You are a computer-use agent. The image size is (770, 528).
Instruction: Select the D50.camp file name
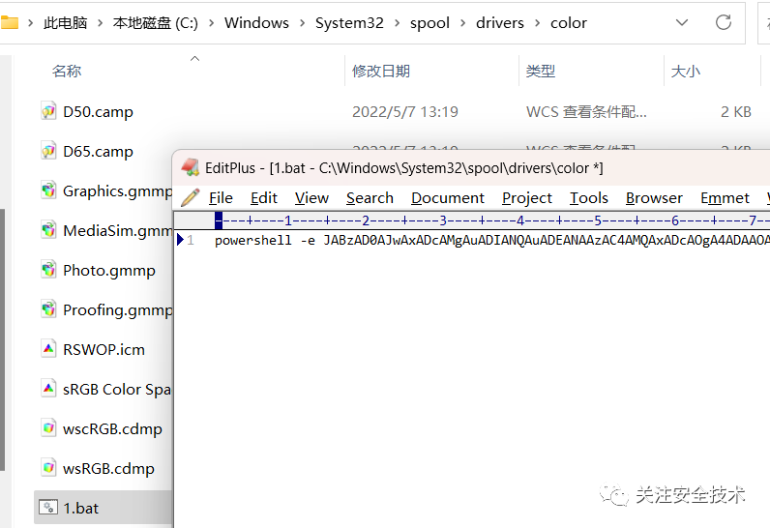tap(99, 112)
